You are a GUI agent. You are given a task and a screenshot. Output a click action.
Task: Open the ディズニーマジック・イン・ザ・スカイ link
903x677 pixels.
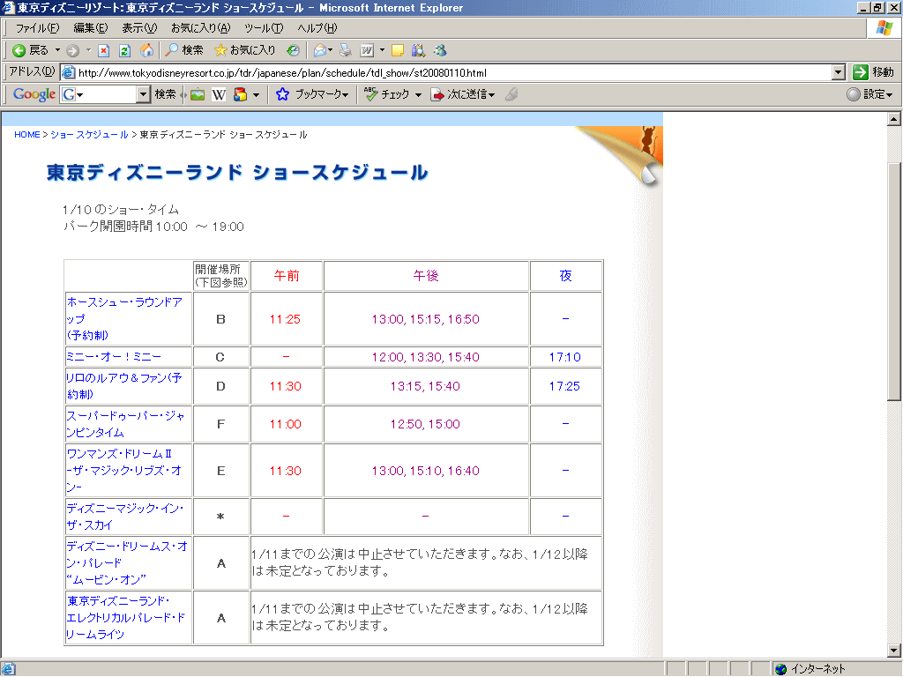pos(125,517)
